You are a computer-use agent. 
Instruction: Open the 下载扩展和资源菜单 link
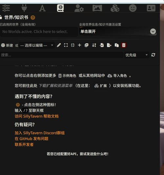[56, 86]
